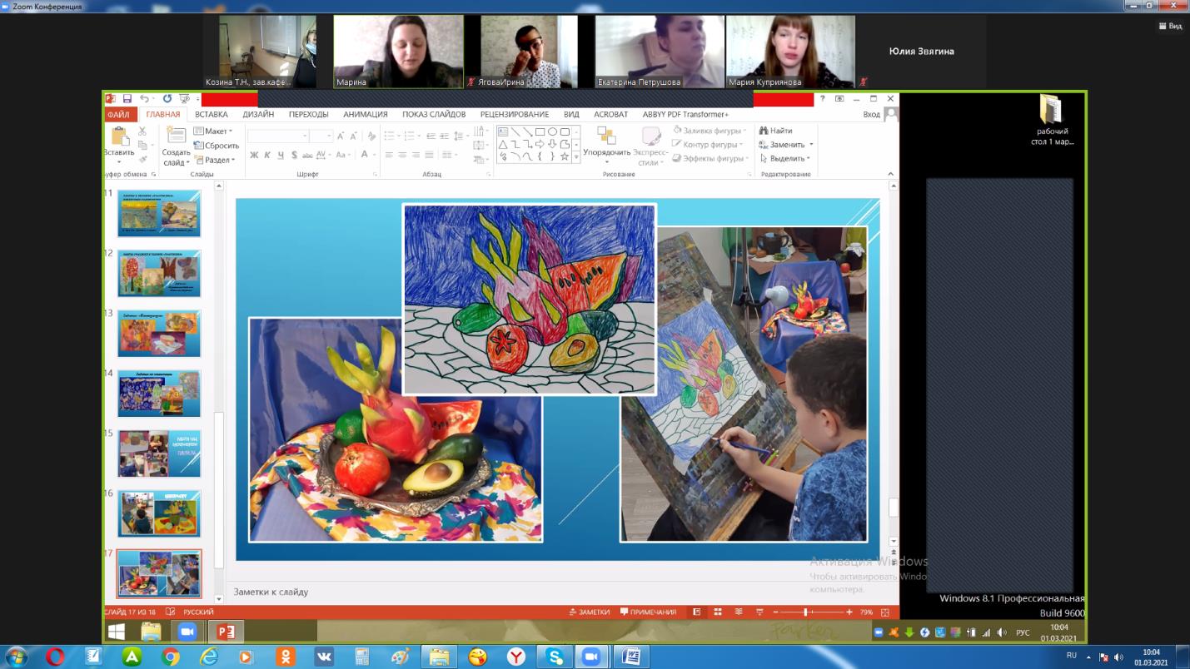
Task: Switch to the Анимация tab
Action: coord(365,115)
